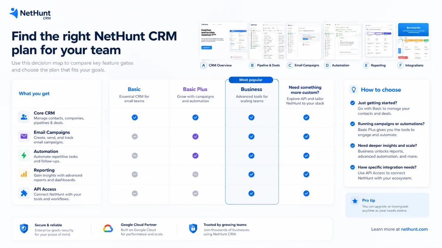The image size is (442, 248).
Task: Click the Google Cloud Partner text
Action: click(138, 224)
